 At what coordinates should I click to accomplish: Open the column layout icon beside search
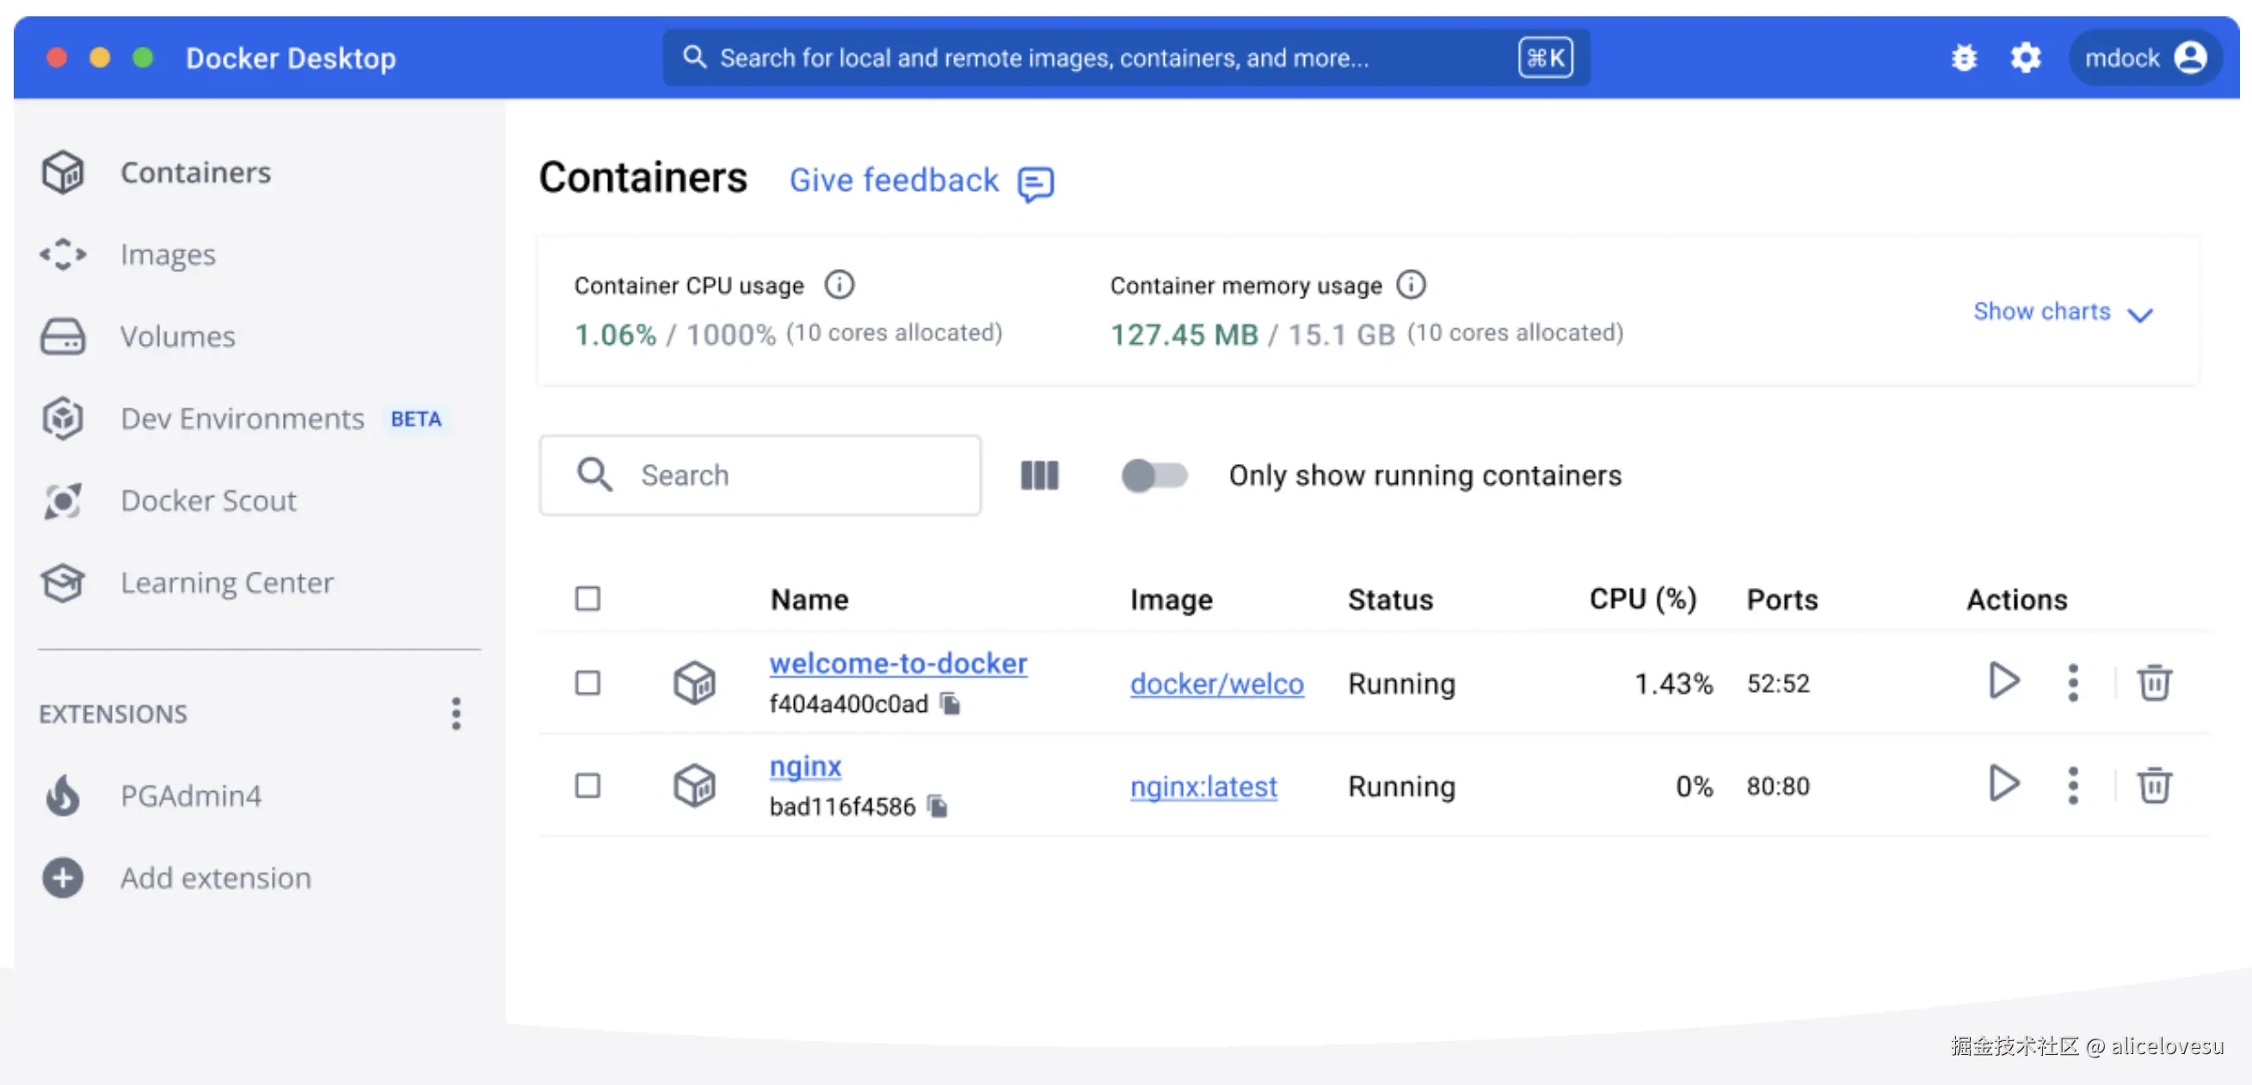pyautogui.click(x=1038, y=475)
